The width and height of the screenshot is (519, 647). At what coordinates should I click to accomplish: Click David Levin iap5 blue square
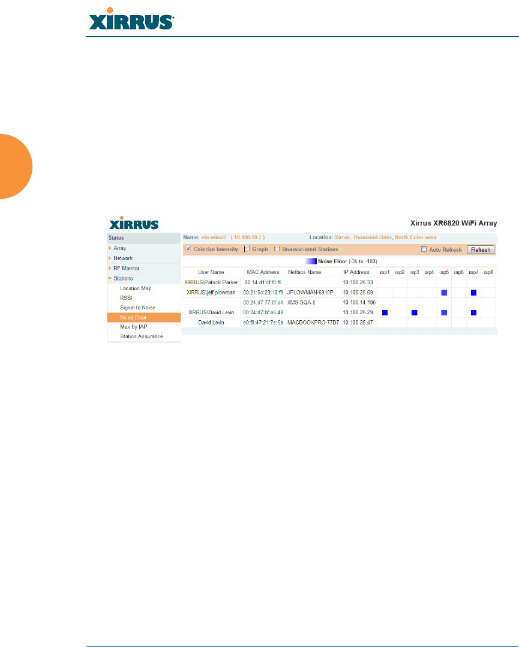pyautogui.click(x=444, y=313)
